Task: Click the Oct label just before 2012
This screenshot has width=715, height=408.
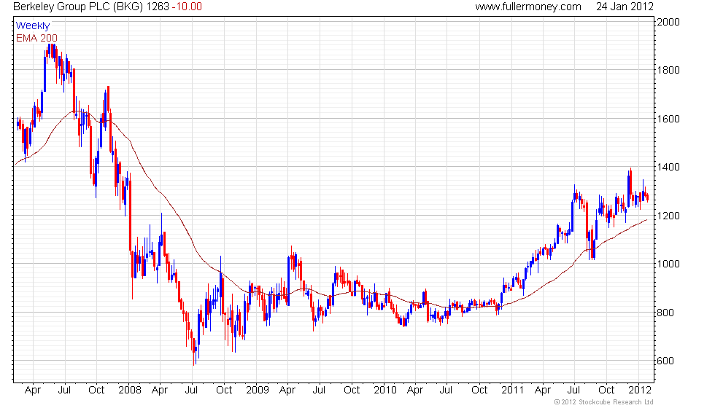Action: coord(606,391)
